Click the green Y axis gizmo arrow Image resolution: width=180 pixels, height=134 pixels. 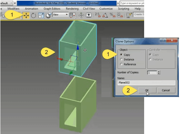71,73
